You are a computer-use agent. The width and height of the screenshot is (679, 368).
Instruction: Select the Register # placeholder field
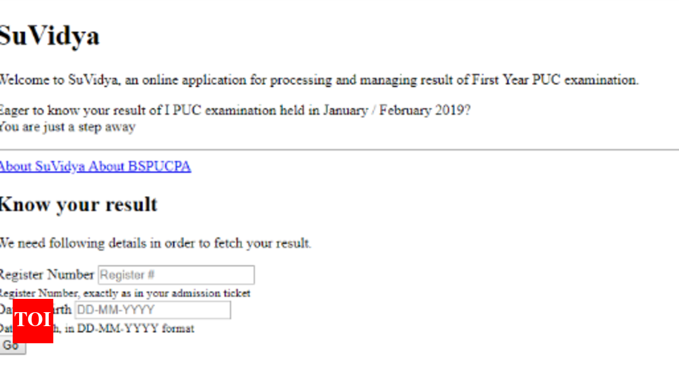(x=175, y=275)
